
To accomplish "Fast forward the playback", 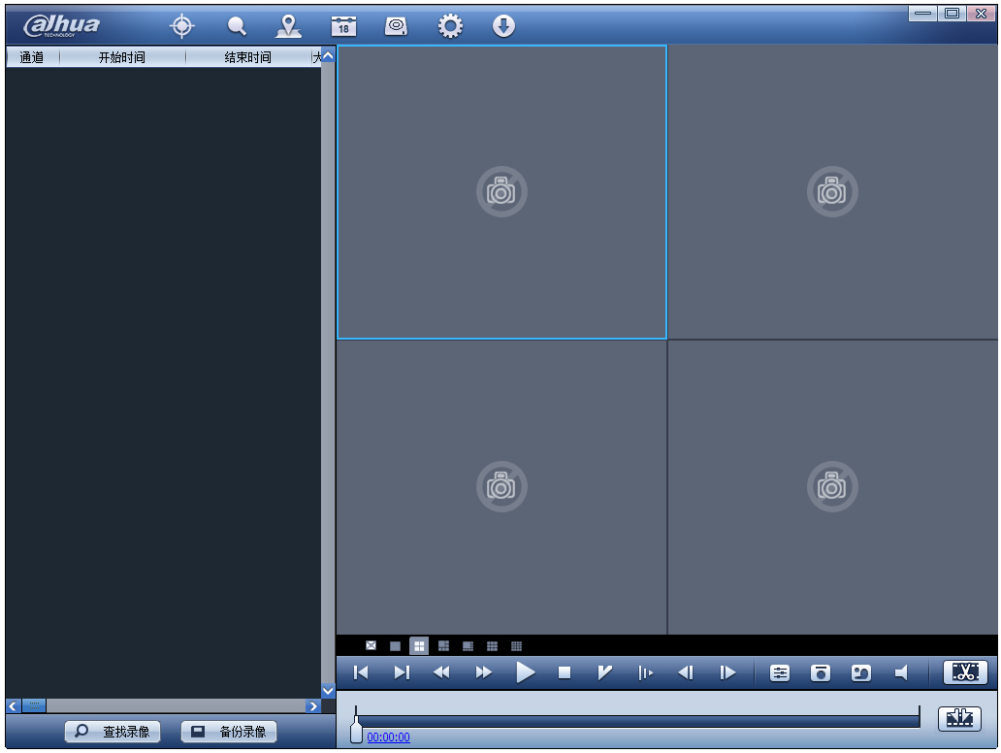I will [483, 671].
